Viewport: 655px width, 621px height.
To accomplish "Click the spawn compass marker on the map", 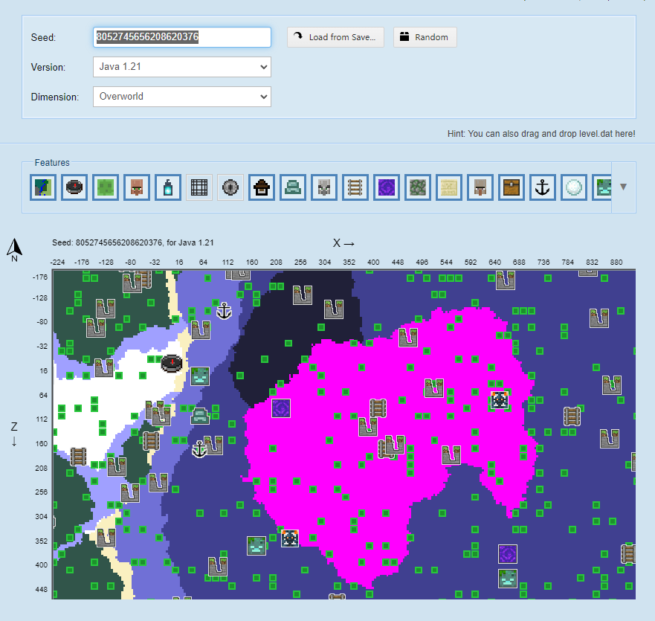I will [x=172, y=363].
